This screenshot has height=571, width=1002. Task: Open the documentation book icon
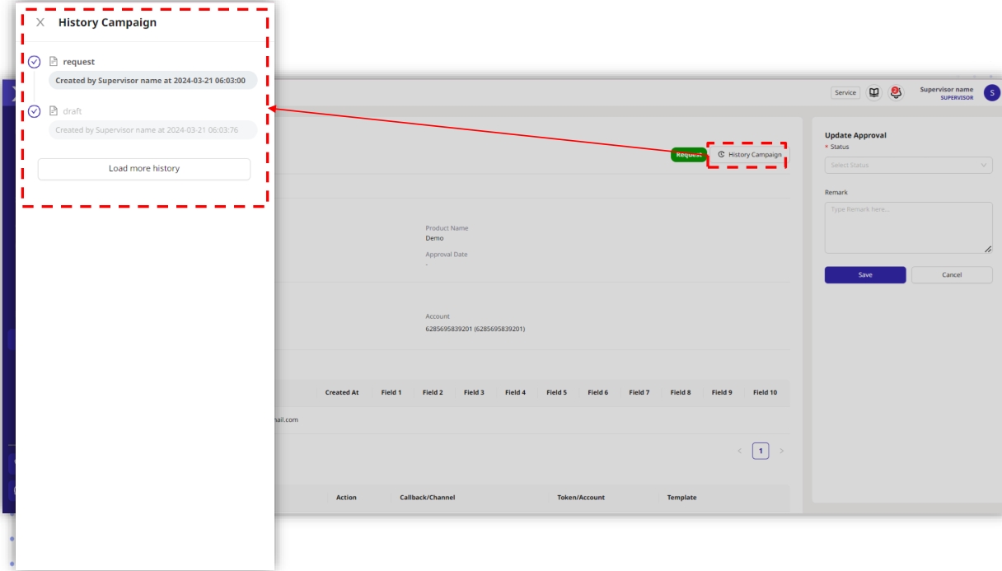pos(874,92)
